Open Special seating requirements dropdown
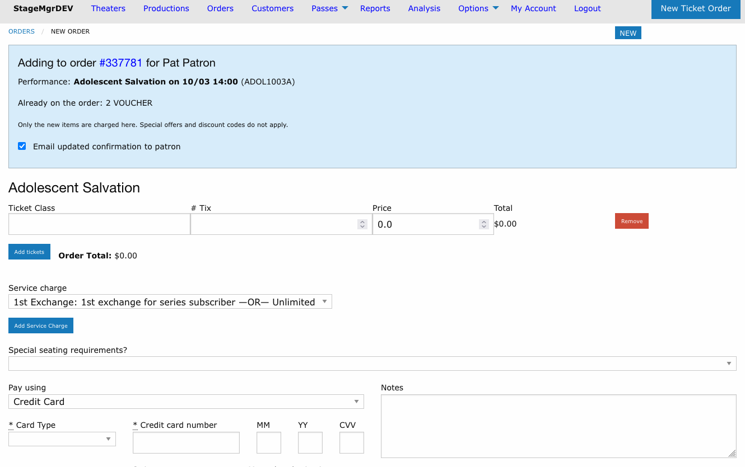The height and width of the screenshot is (467, 745). [x=372, y=364]
